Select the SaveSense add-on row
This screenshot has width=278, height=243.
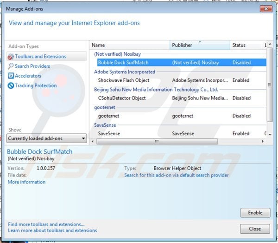(x=108, y=133)
